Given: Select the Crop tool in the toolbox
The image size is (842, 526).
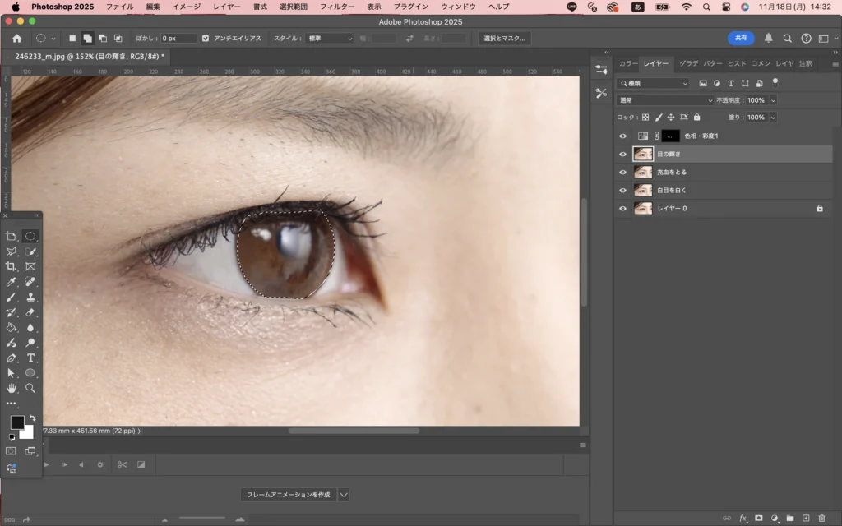Looking at the screenshot, I should (x=12, y=266).
